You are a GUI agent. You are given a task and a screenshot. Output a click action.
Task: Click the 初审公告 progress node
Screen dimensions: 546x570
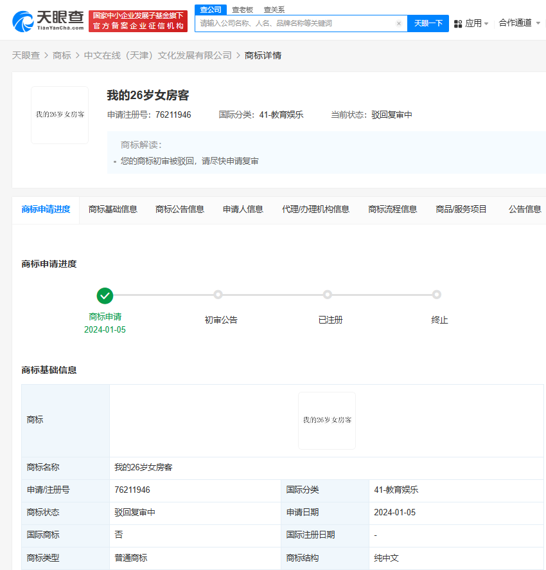218,294
